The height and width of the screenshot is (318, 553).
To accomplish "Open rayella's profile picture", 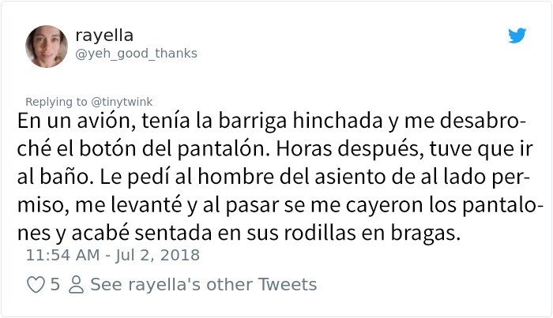I will [x=45, y=46].
